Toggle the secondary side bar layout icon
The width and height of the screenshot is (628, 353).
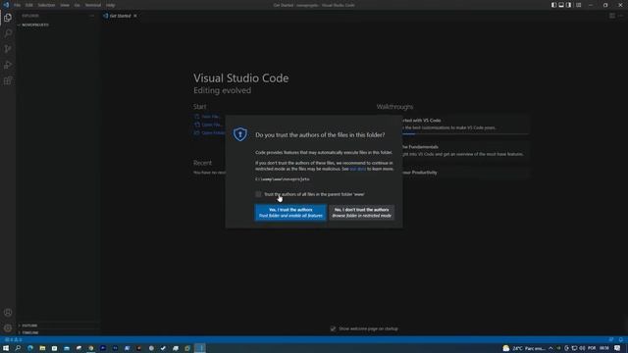pos(569,5)
